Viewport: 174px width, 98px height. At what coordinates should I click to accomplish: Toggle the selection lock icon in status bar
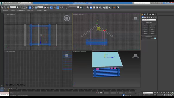click(x=98, y=93)
